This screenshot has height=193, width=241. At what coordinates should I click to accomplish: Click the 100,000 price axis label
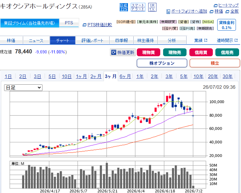(x=217, y=102)
